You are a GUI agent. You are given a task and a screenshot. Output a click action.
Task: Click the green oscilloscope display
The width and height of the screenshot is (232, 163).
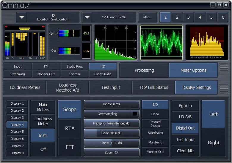[x=162, y=42]
